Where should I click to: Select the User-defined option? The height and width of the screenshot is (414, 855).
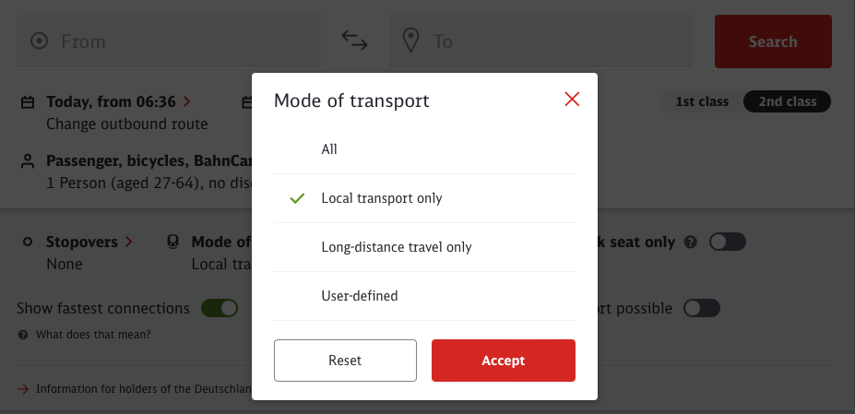[x=425, y=296]
